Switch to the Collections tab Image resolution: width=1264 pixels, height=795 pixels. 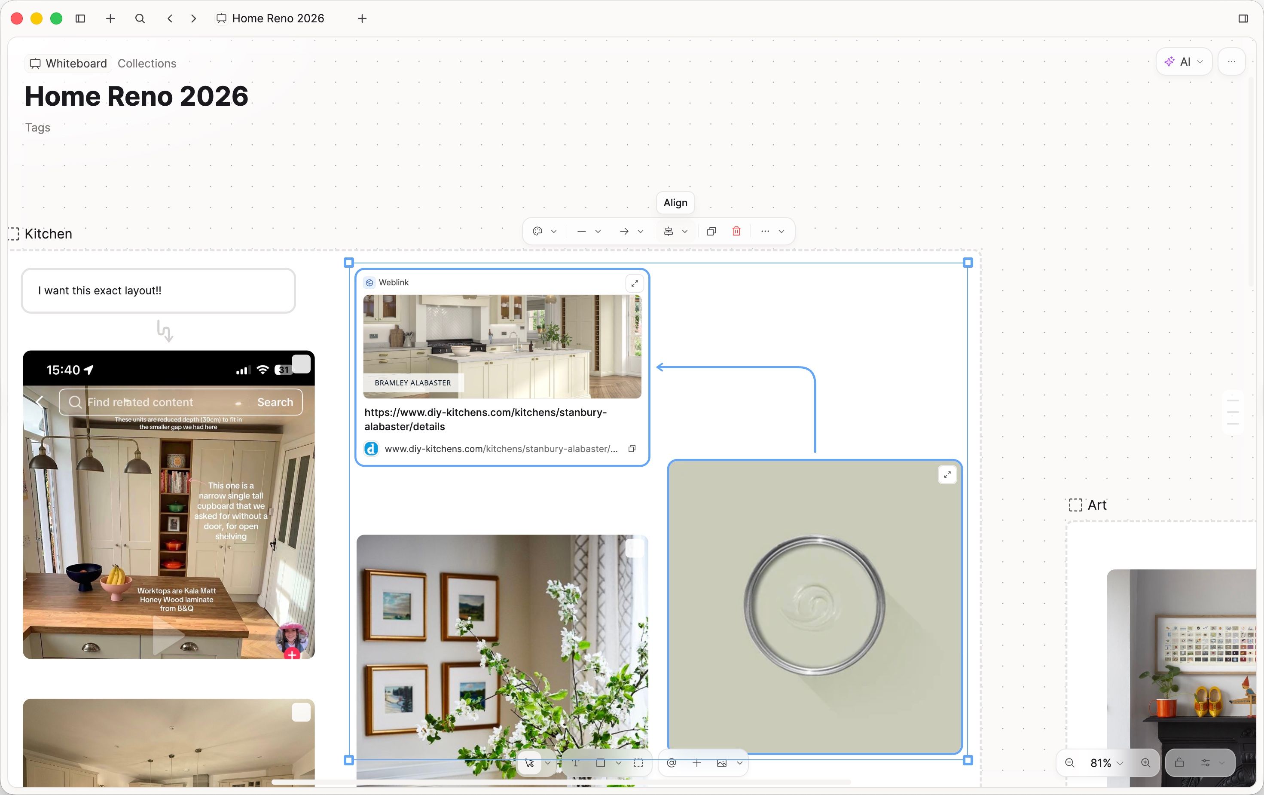[x=147, y=64]
